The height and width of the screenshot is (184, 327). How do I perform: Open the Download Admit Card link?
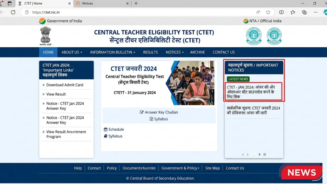click(x=65, y=85)
